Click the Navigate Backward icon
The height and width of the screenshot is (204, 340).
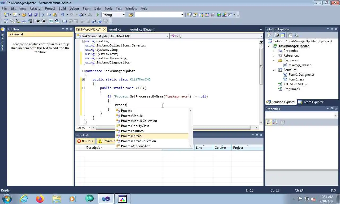[81, 15]
